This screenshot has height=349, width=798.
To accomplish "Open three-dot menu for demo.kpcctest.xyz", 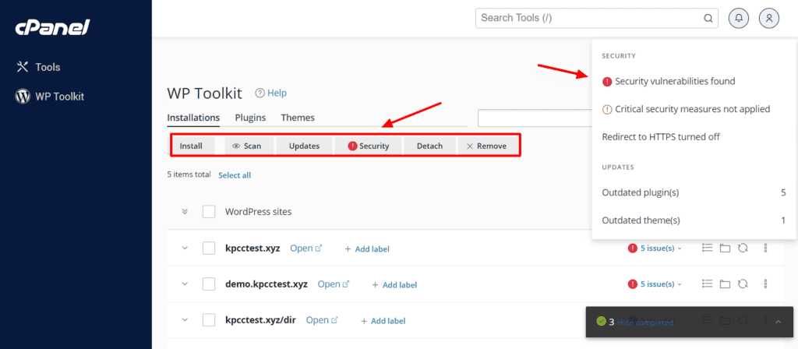I will click(x=765, y=284).
